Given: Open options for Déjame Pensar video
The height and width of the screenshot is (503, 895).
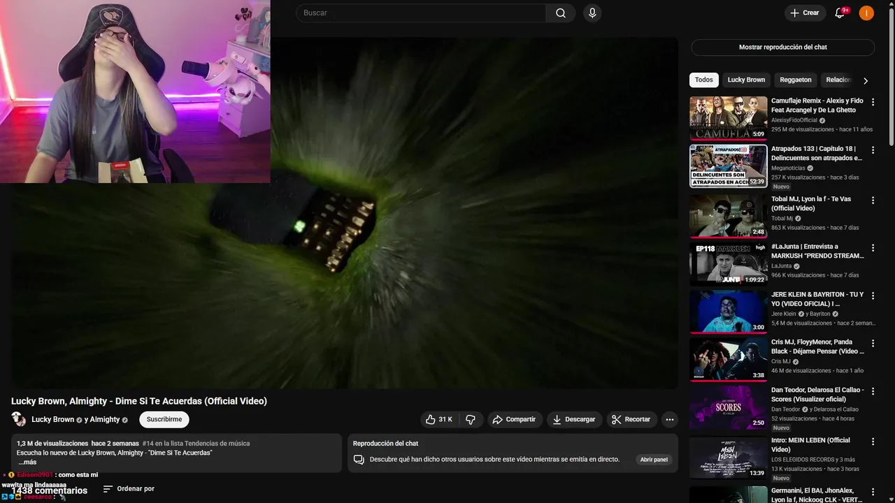Looking at the screenshot, I should pos(873,343).
